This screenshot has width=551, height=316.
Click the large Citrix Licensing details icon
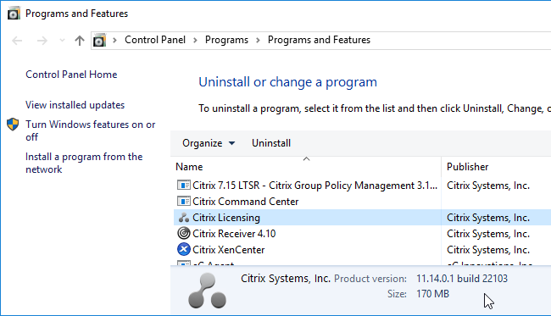click(x=208, y=291)
